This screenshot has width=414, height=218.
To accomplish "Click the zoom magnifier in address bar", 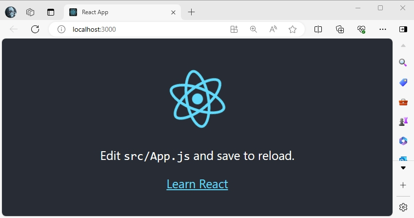I will pyautogui.click(x=254, y=29).
